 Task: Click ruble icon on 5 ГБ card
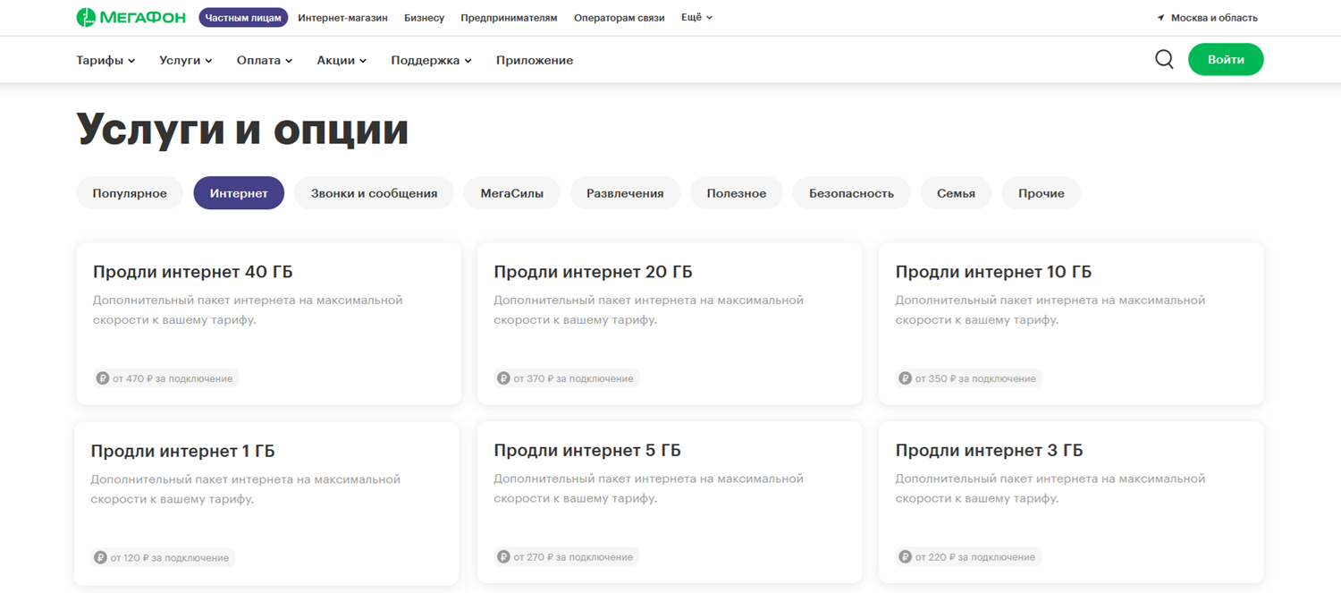[x=504, y=556]
